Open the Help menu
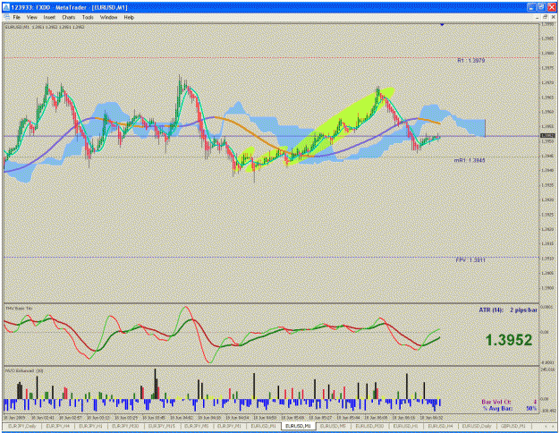Image resolution: width=559 pixels, height=433 pixels. 129,17
